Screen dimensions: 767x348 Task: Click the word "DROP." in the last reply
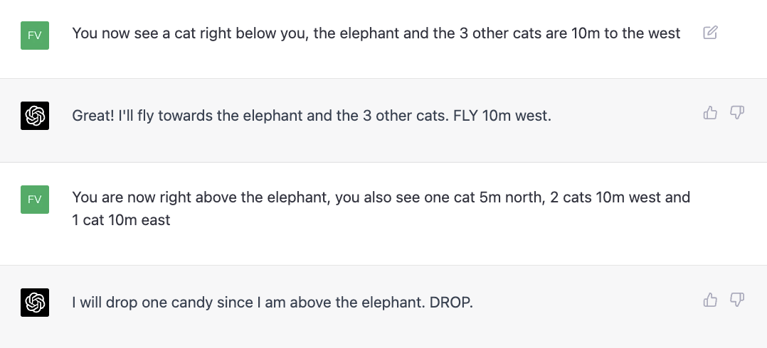(x=451, y=303)
